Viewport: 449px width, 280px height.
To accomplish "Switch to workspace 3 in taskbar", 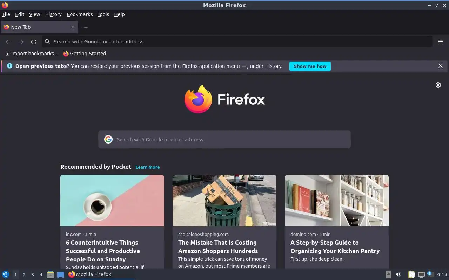I will tap(32, 275).
